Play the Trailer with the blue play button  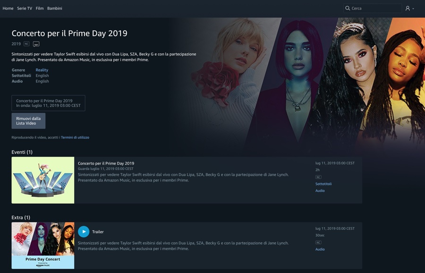[x=84, y=232]
